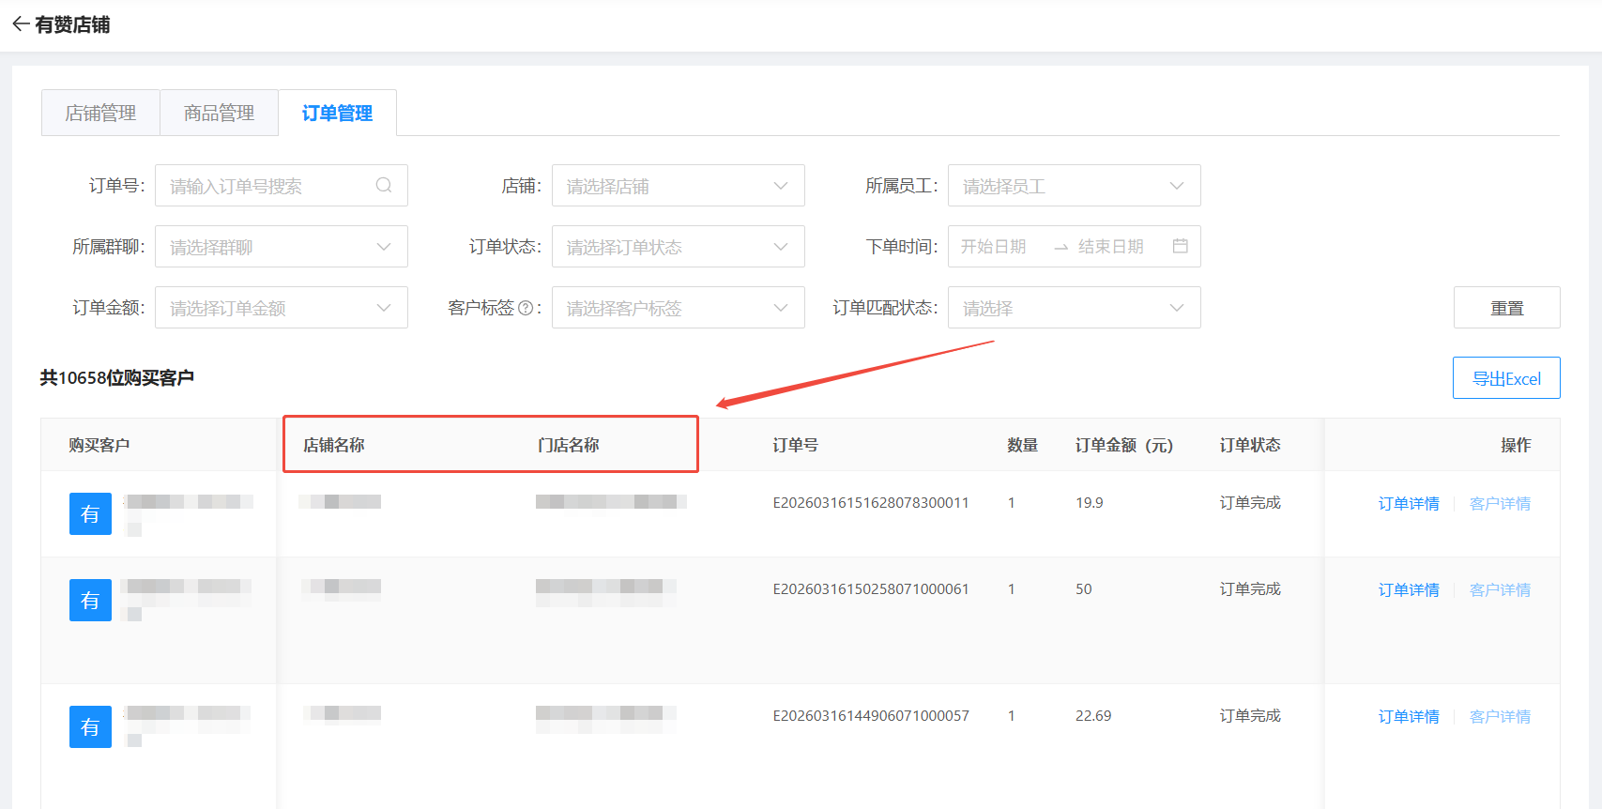
Task: Open the 店铺 selection dropdown
Action: click(678, 186)
